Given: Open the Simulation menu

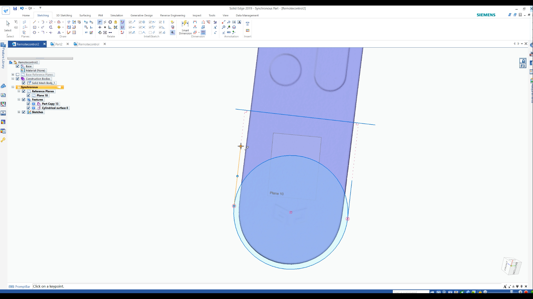Looking at the screenshot, I should click(116, 15).
